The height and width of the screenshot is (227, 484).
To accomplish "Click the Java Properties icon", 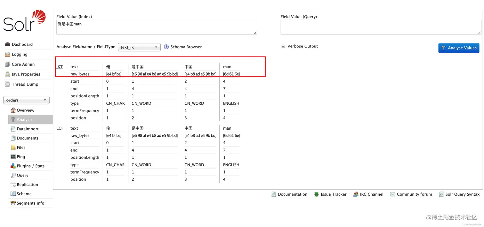I will coord(8,74).
